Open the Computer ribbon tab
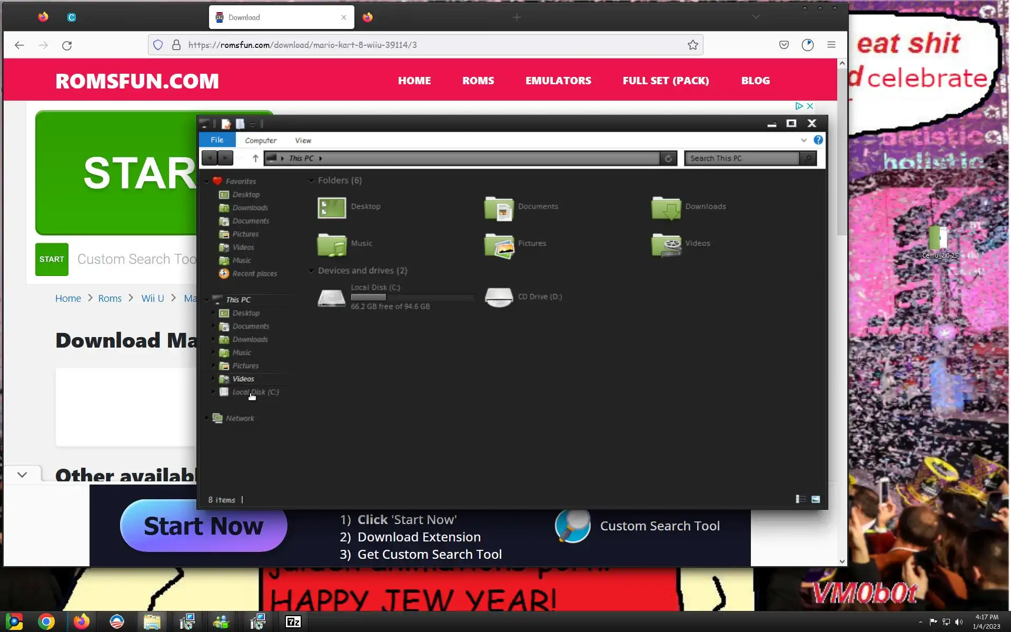The height and width of the screenshot is (632, 1011). (x=261, y=141)
